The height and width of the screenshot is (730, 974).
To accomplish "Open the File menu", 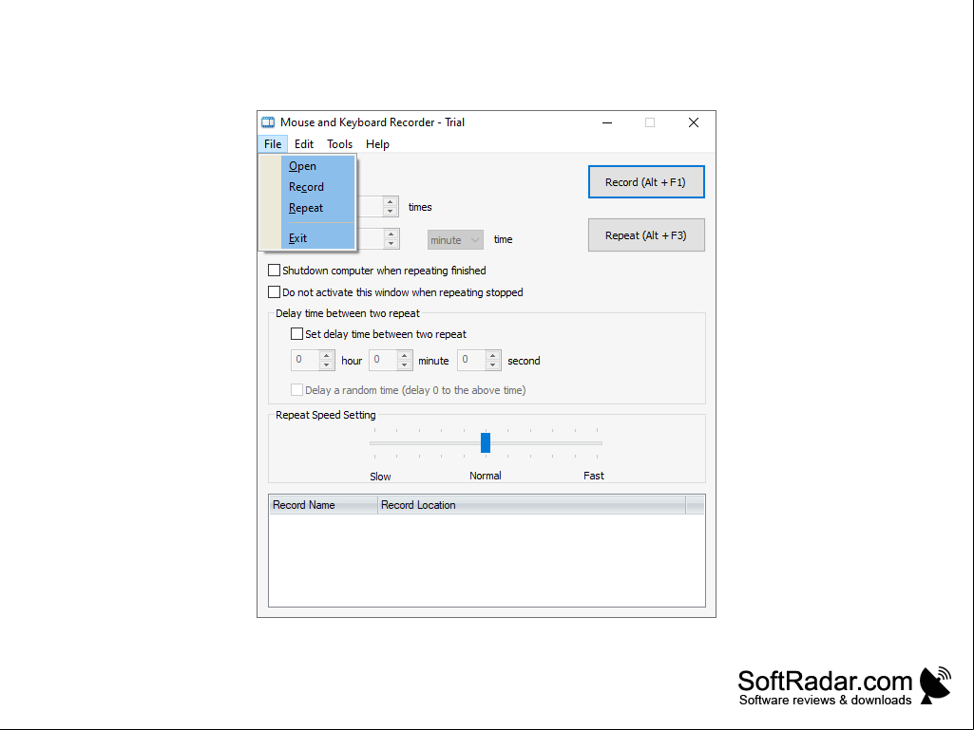I will tap(273, 144).
